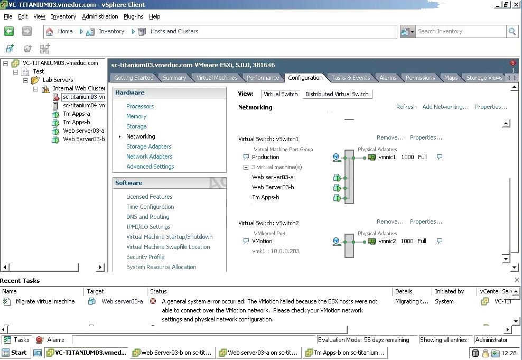Click the vSwitch2 network globe icon
Screen dimensions: 522x360
(x=336, y=242)
